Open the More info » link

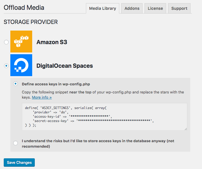pos(42,97)
